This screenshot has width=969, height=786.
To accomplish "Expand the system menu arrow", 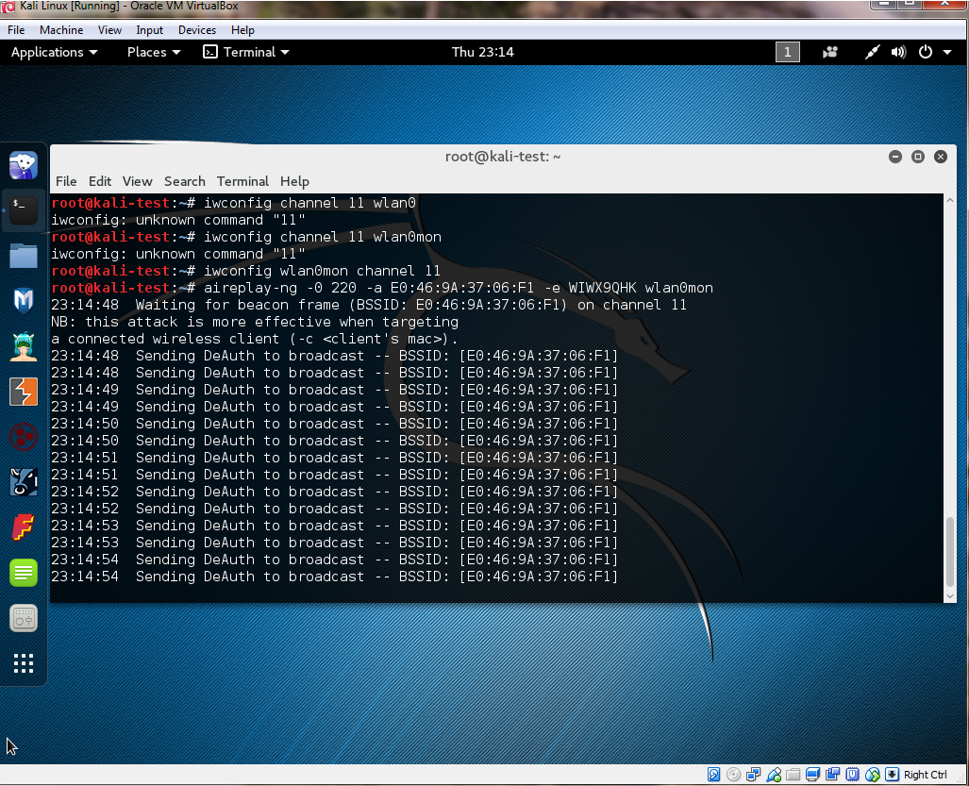I will tap(947, 53).
